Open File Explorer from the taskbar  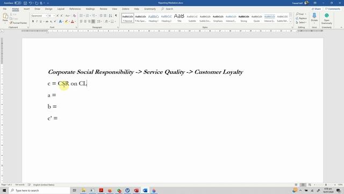click(83, 190)
